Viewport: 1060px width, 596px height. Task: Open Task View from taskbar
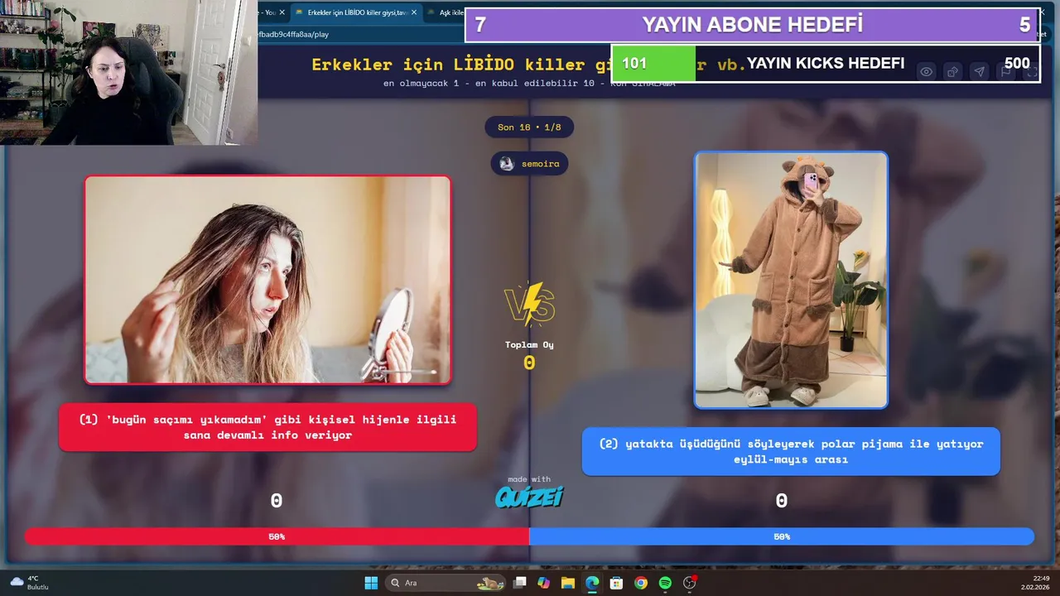(519, 583)
